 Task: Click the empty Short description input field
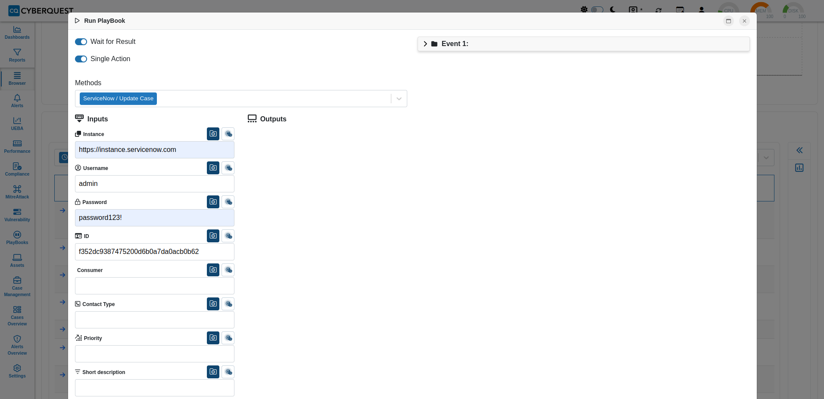[x=155, y=388]
